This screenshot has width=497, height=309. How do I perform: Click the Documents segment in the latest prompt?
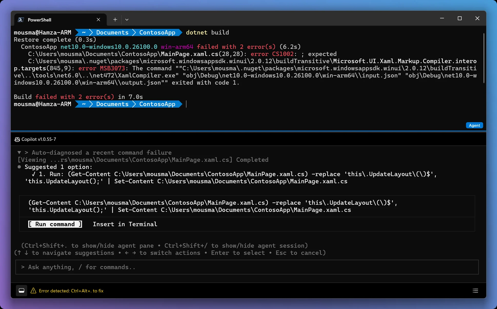click(112, 104)
